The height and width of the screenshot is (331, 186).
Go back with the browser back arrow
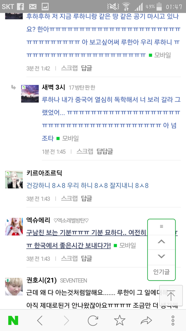[x=40, y=321]
